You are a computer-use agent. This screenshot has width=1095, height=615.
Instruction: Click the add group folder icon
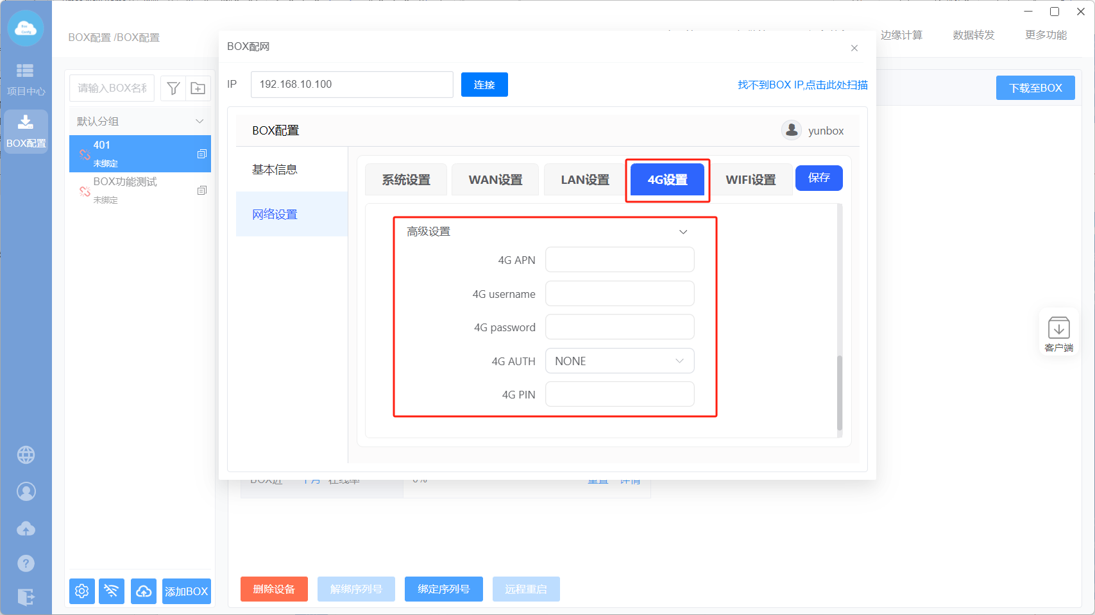(x=198, y=88)
